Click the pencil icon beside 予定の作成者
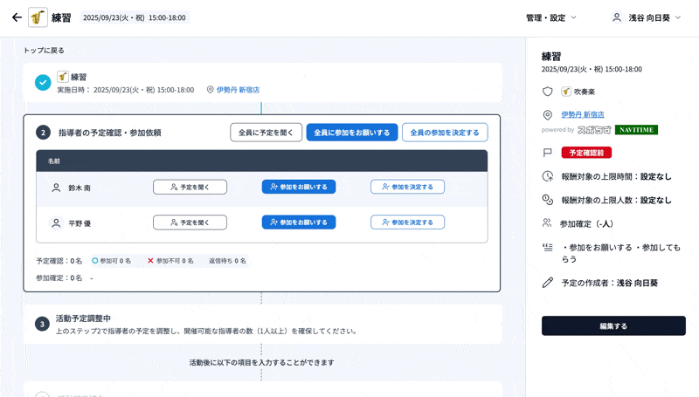Image resolution: width=699 pixels, height=397 pixels. pos(548,283)
